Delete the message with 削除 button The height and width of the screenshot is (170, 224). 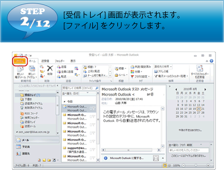click(50, 70)
